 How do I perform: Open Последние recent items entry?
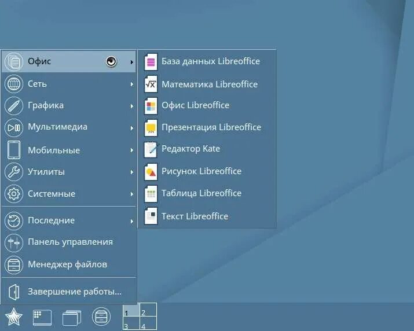[69, 220]
